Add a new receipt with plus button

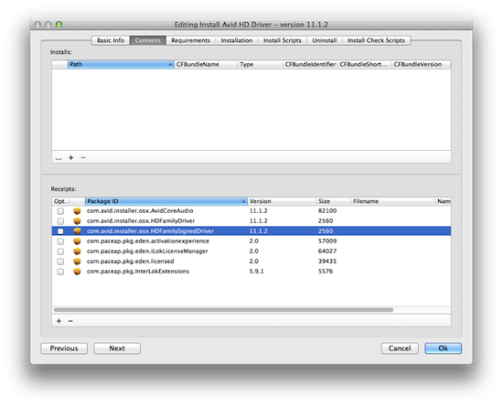point(59,321)
